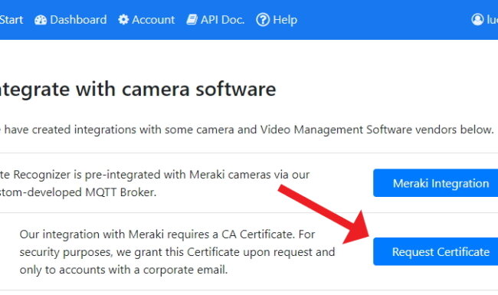Image resolution: width=498 pixels, height=295 pixels.
Task: Click the Video Management Software vendors sentence
Action: pos(247,129)
